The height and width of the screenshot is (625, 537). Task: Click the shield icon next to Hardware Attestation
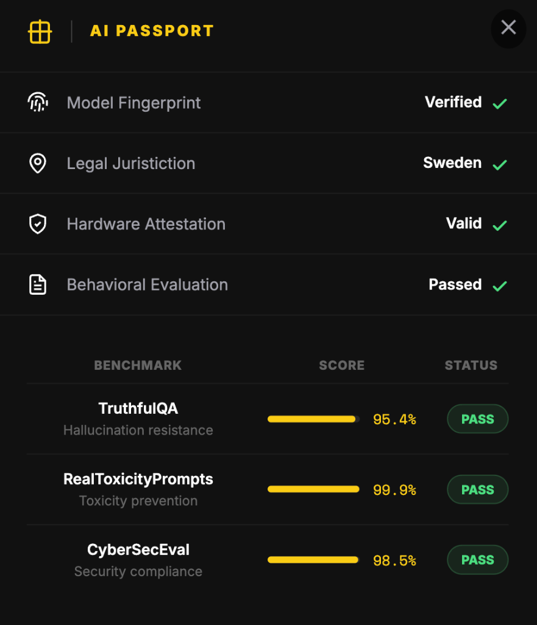[x=37, y=223]
